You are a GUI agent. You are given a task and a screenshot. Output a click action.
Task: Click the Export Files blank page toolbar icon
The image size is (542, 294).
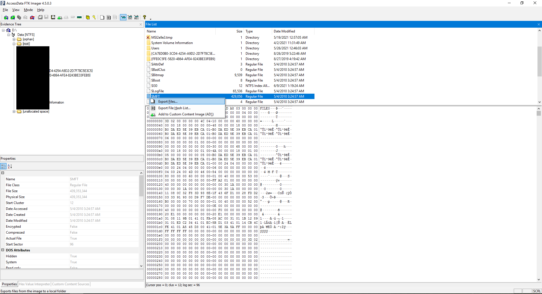102,17
